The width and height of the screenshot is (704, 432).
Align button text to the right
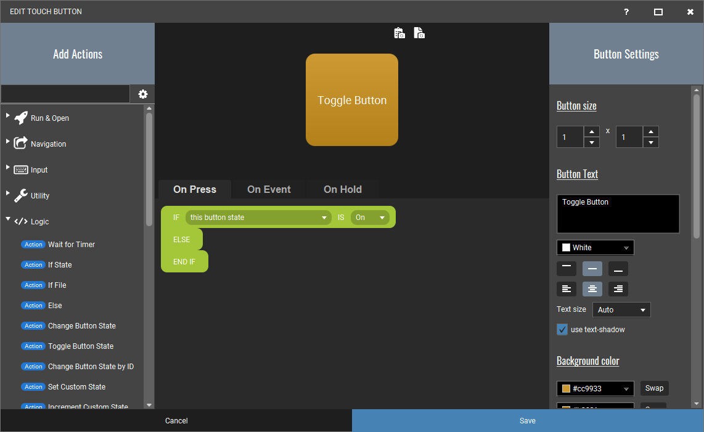click(618, 289)
